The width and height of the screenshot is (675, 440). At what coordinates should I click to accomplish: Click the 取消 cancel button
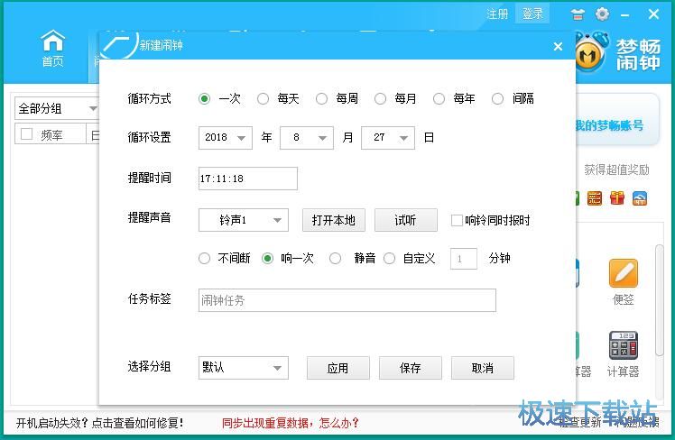tap(483, 368)
